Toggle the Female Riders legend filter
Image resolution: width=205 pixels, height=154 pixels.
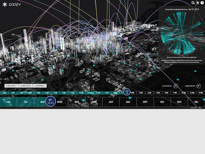click(x=26, y=86)
